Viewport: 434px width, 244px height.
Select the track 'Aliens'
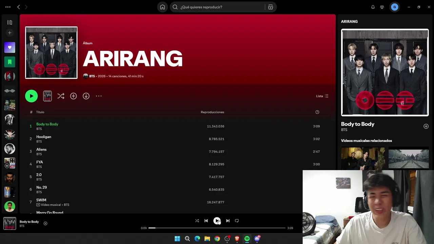tap(41, 149)
